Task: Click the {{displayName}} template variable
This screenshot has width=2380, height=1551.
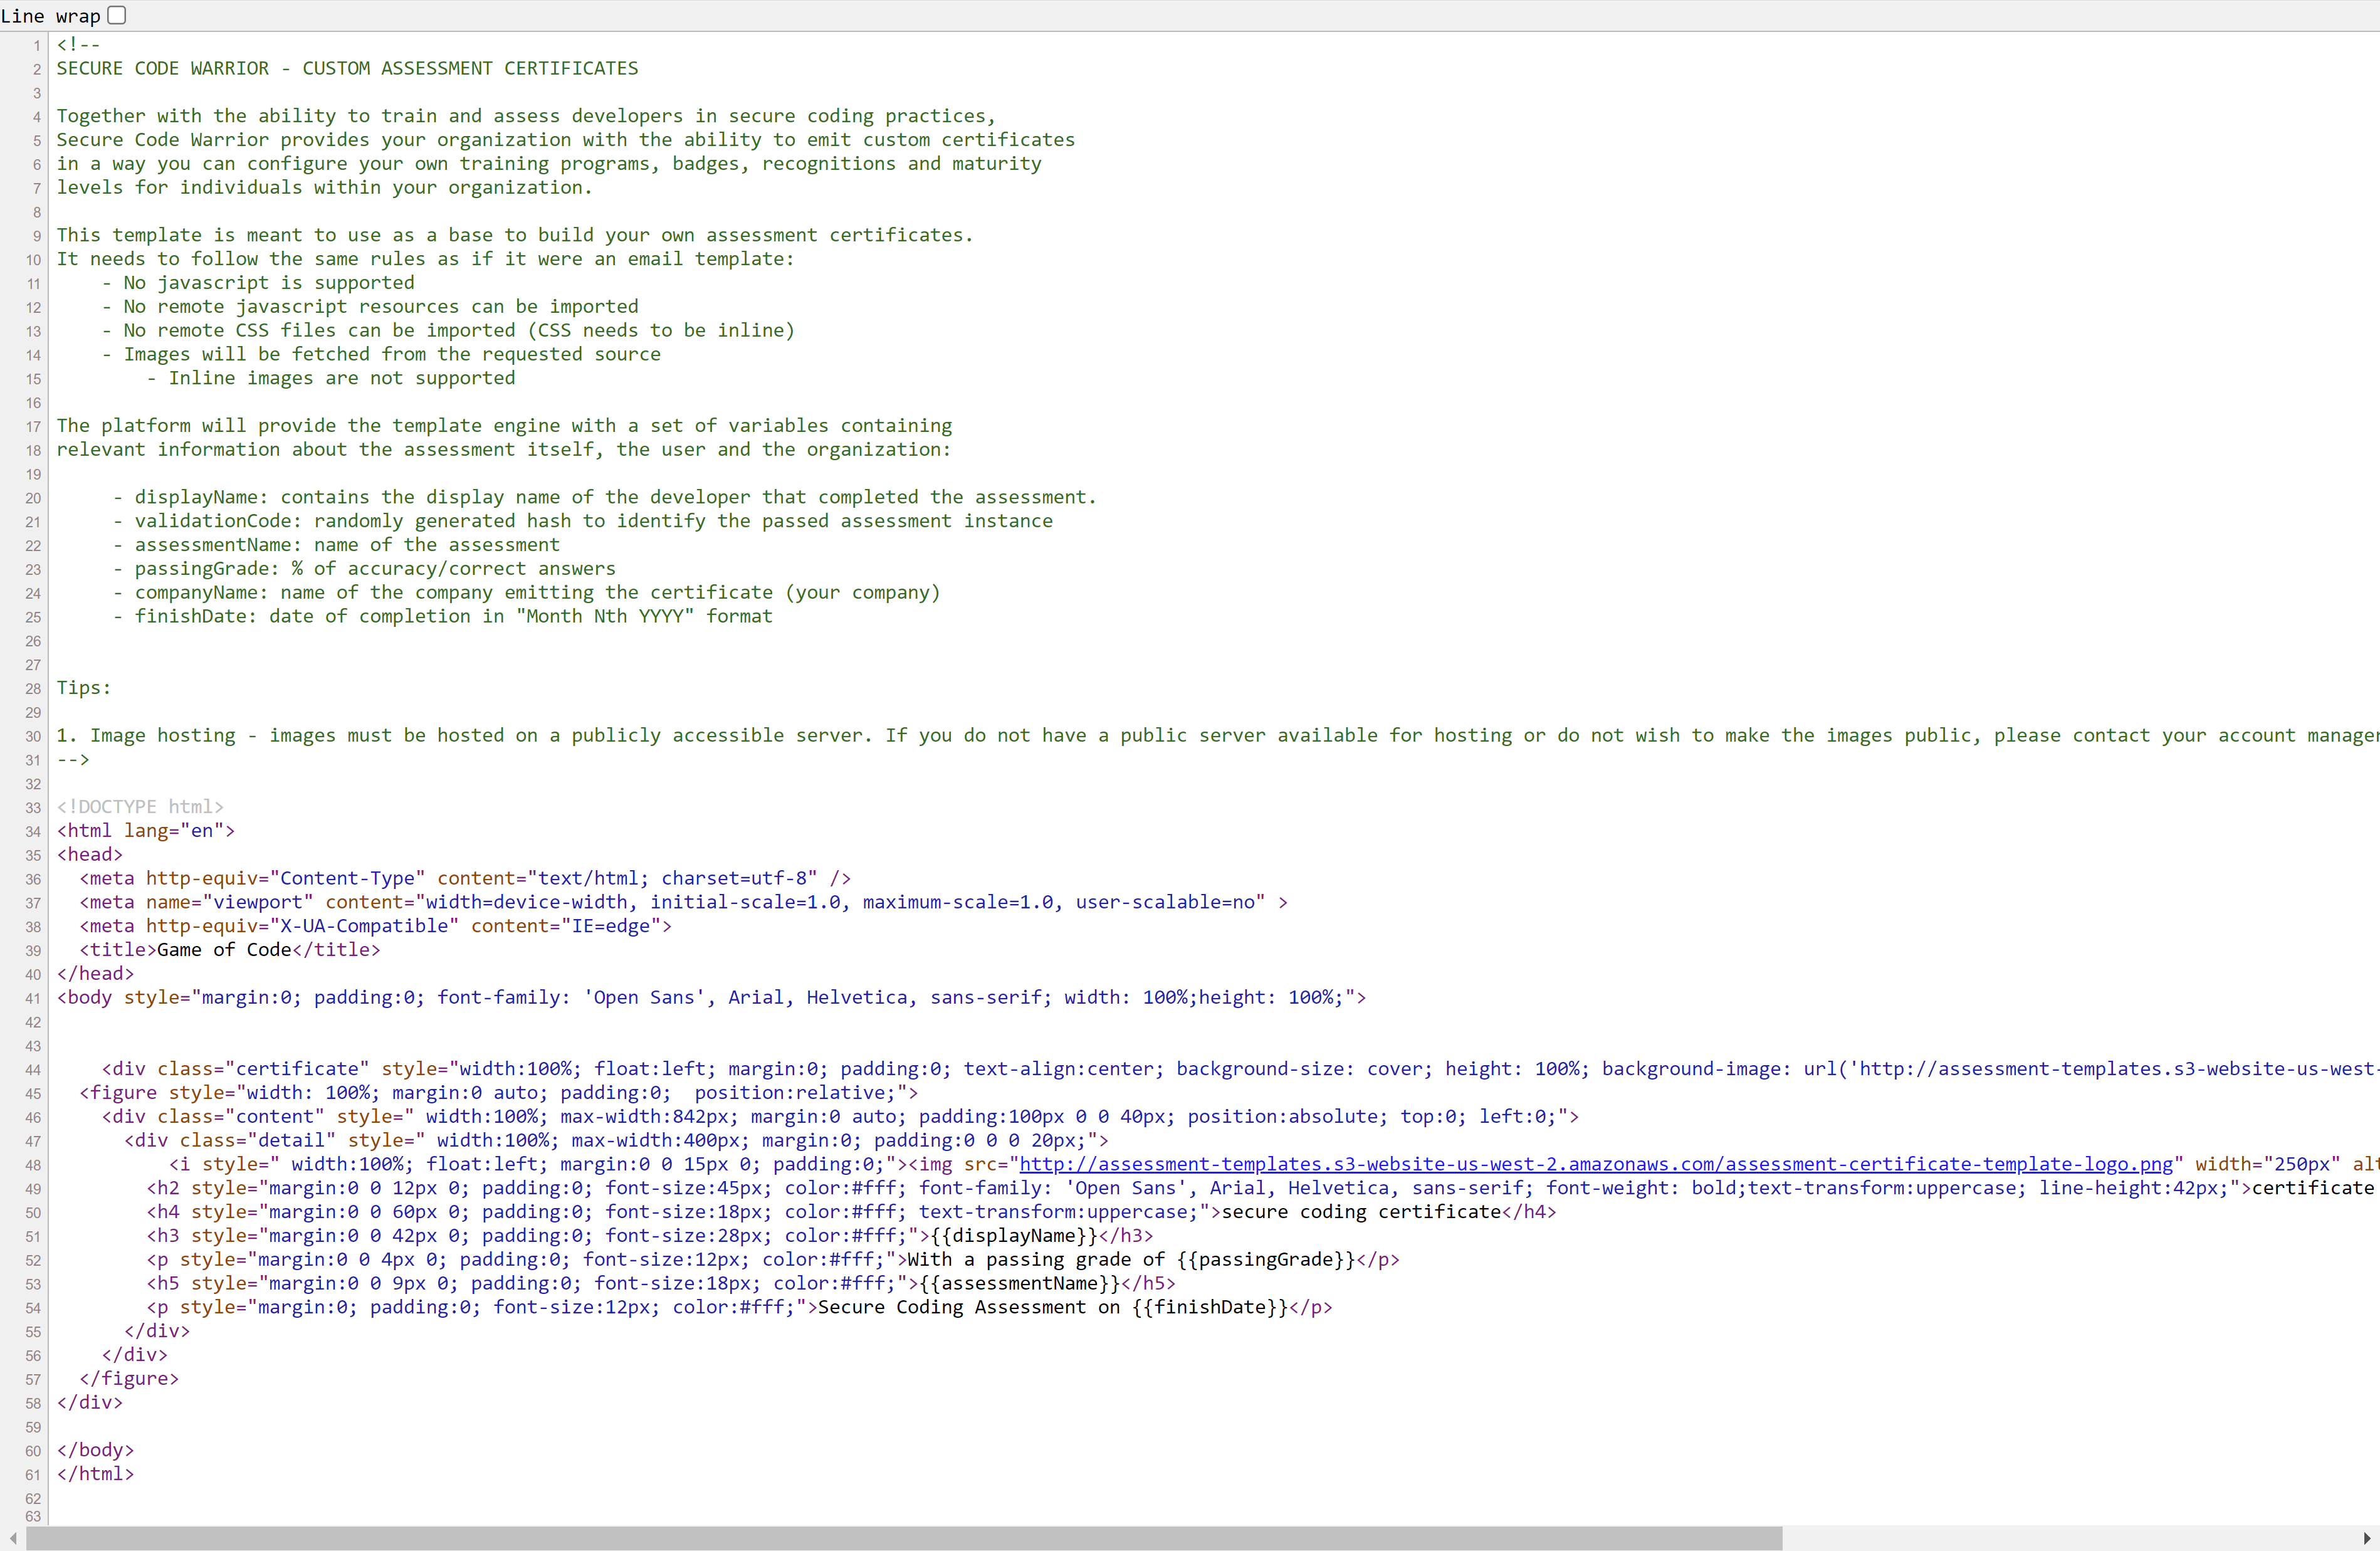Action: point(1014,1236)
